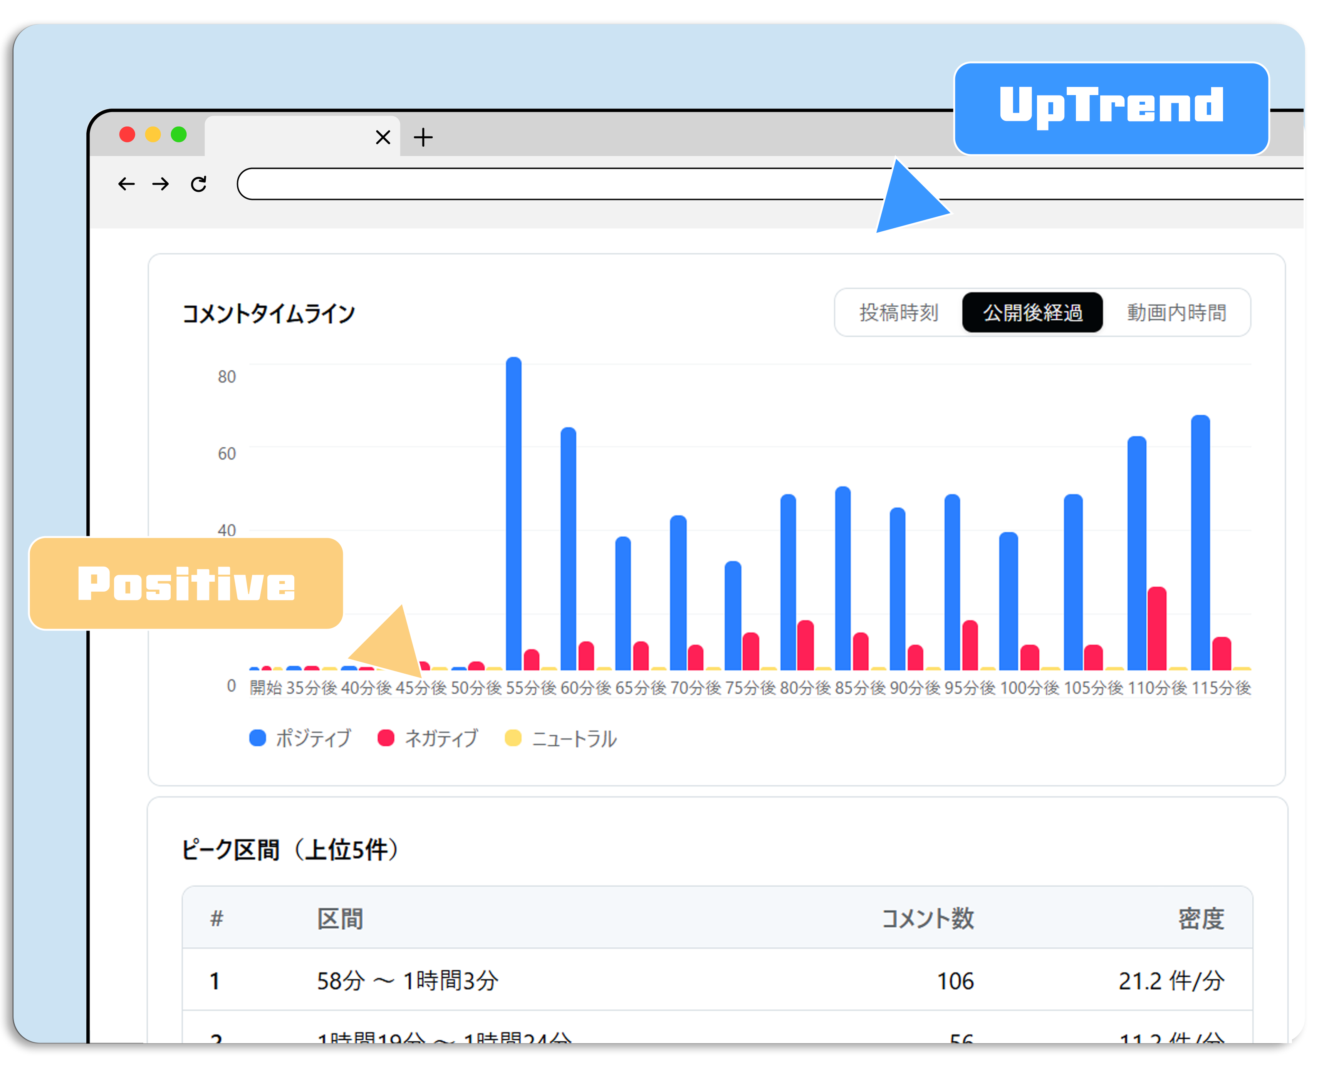This screenshot has height=1074, width=1339.
Task: Click the blue bar at 70分後
Action: pos(678,592)
